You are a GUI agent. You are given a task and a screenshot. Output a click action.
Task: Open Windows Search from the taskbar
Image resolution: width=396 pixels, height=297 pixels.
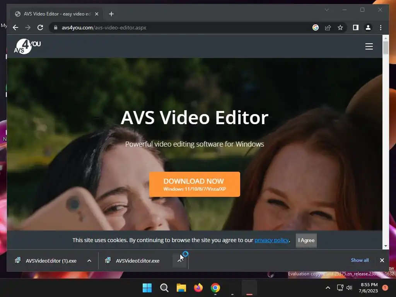click(164, 288)
